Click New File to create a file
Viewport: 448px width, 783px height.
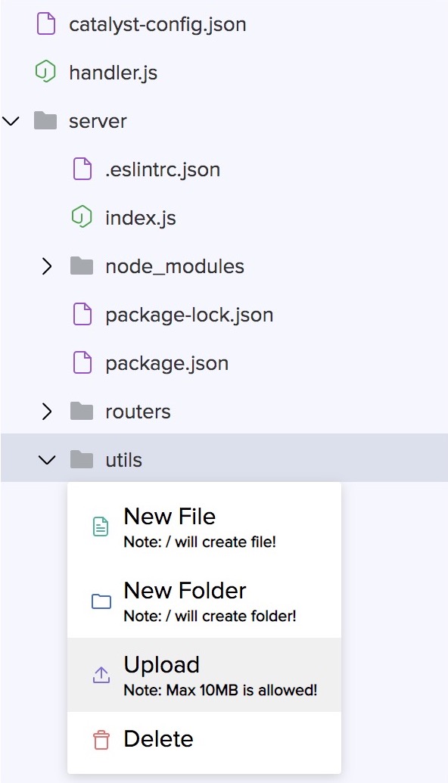pyautogui.click(x=170, y=516)
